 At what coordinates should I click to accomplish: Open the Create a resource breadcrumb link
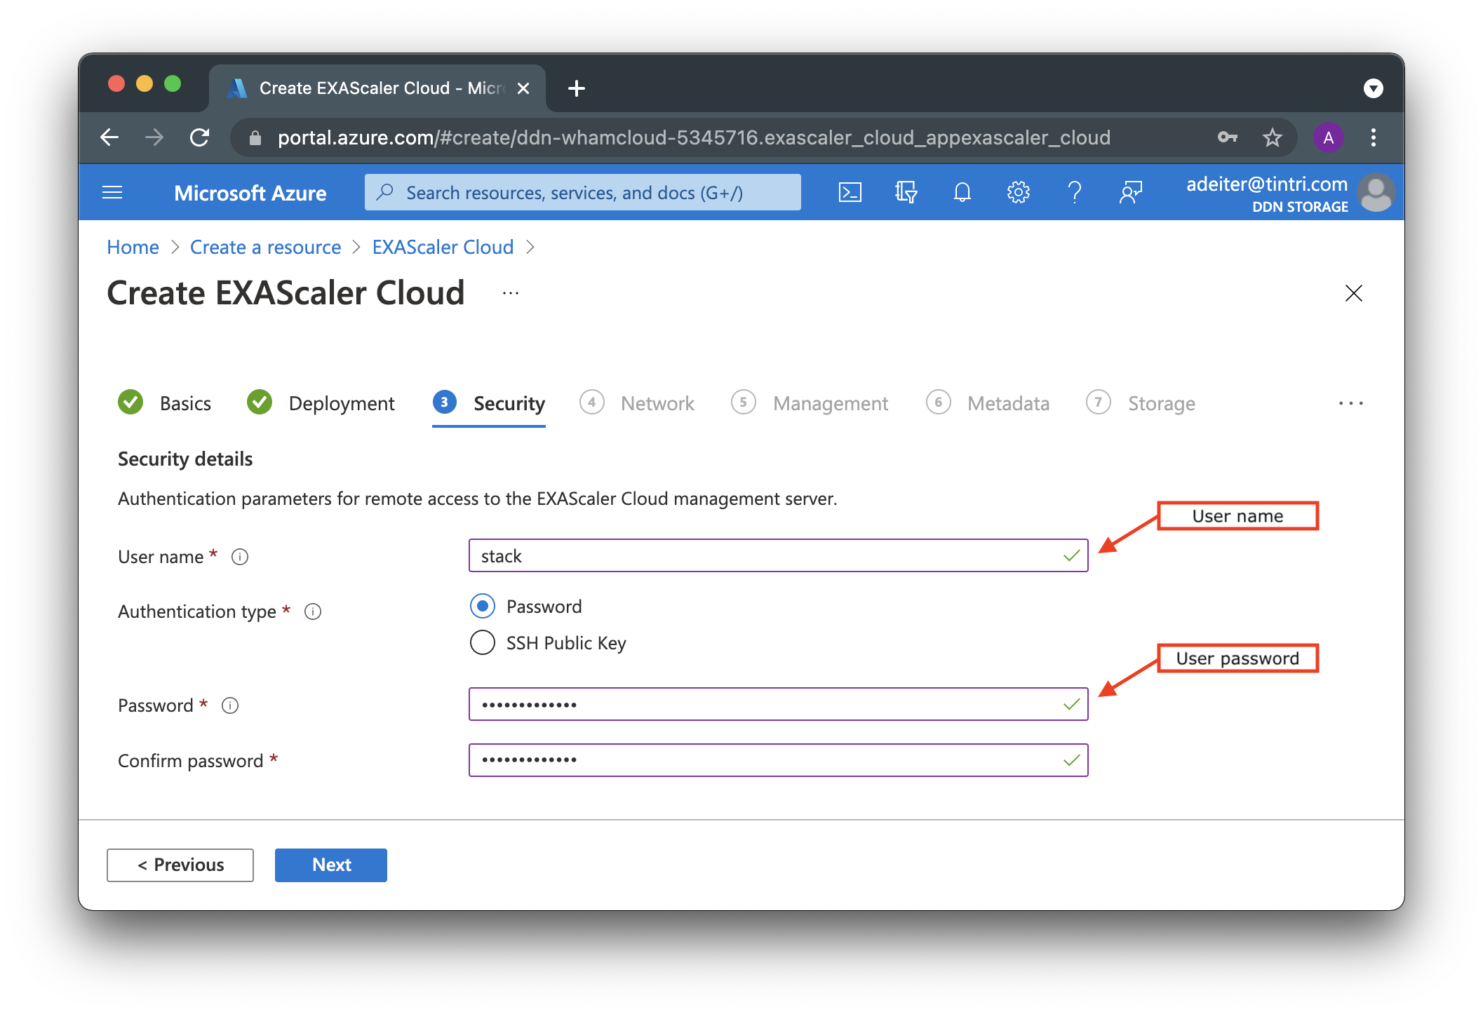(265, 247)
